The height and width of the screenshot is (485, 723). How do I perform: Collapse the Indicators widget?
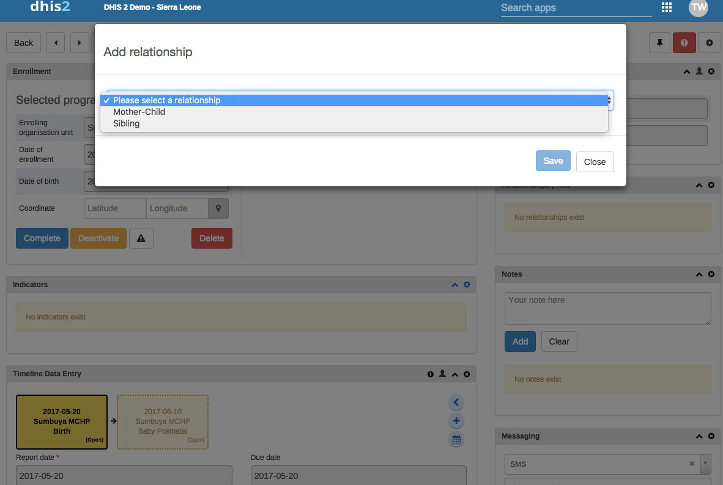[454, 285]
